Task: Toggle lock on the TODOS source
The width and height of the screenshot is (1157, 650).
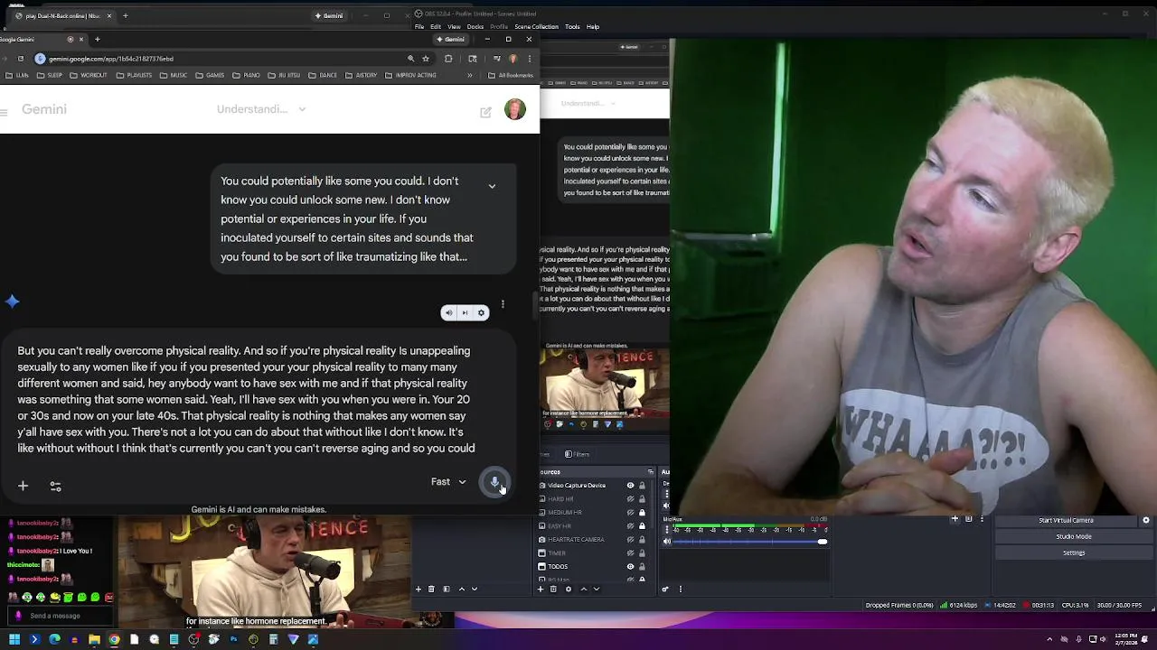Action: click(x=643, y=567)
